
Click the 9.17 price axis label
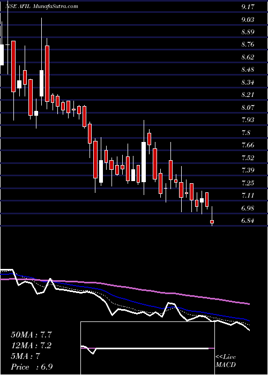[248, 7]
